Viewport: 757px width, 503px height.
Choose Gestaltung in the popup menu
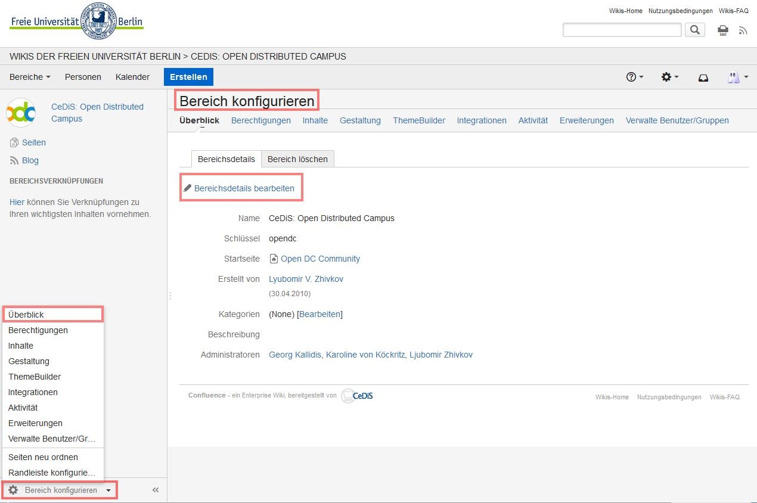click(53, 361)
